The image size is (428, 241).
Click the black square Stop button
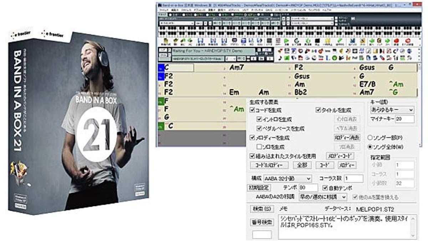(317, 40)
